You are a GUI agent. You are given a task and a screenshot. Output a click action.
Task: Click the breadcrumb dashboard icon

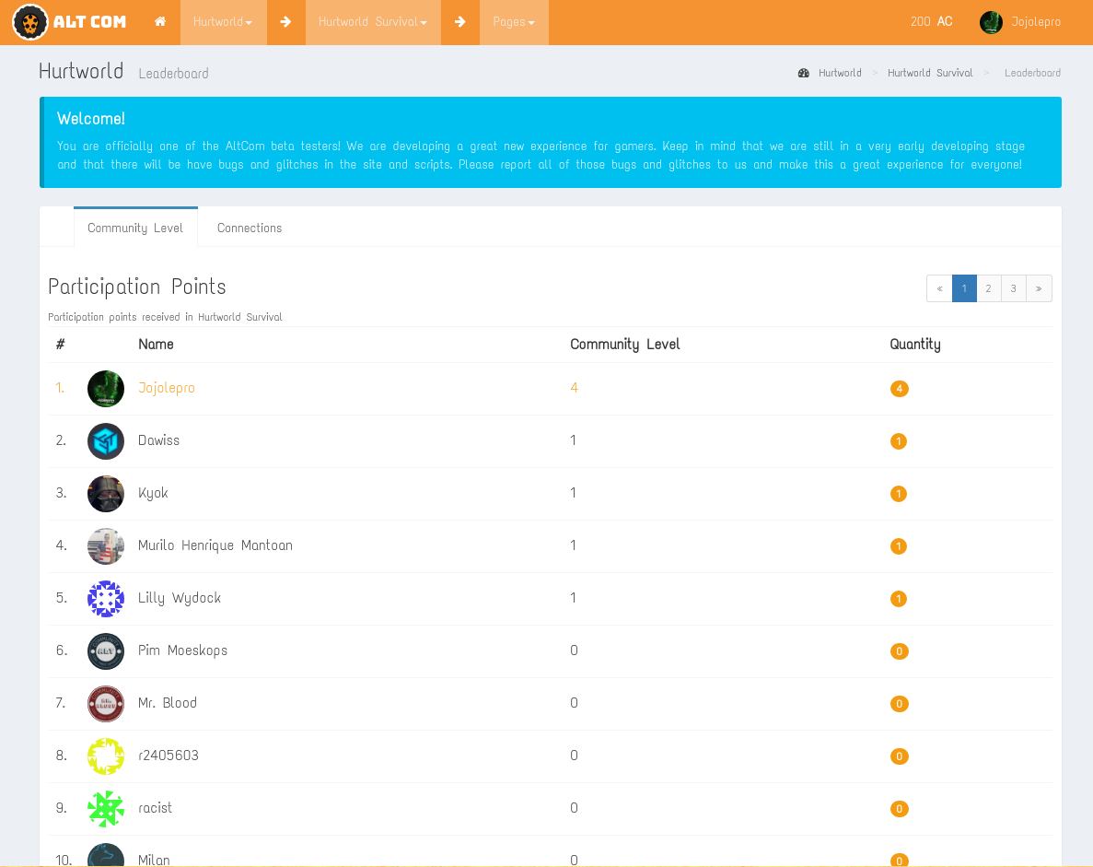tap(804, 73)
